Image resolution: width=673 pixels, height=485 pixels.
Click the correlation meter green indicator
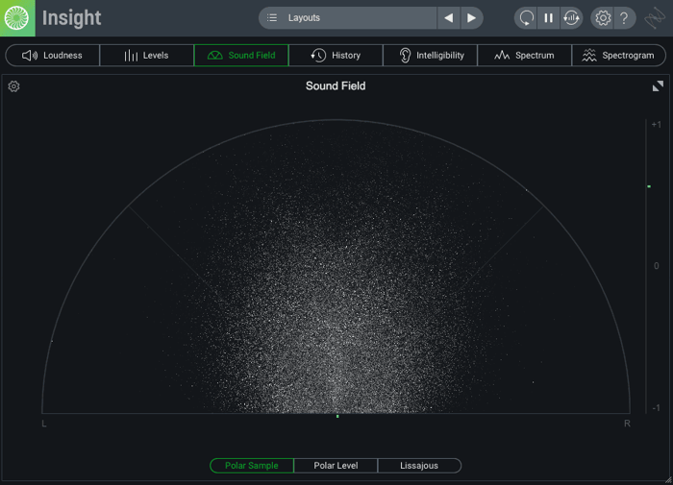(x=649, y=186)
